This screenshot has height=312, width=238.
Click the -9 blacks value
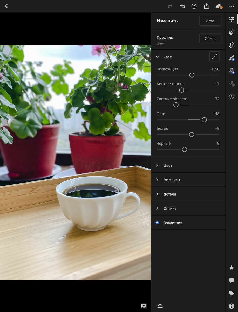(217, 143)
